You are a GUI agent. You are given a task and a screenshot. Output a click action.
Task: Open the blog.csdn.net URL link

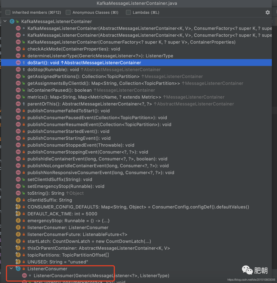(x=251, y=280)
